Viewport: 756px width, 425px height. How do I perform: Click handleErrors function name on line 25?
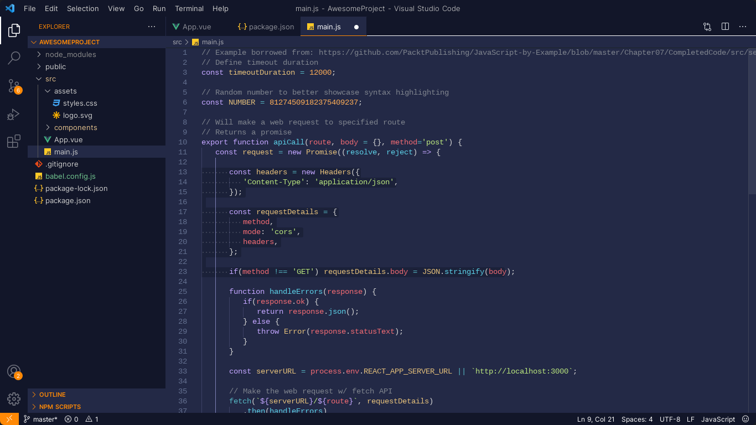click(x=295, y=292)
